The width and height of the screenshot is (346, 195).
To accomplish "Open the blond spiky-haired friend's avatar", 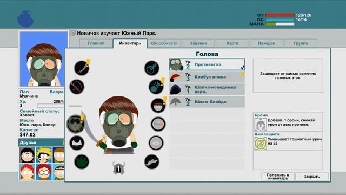I will coord(44,155).
